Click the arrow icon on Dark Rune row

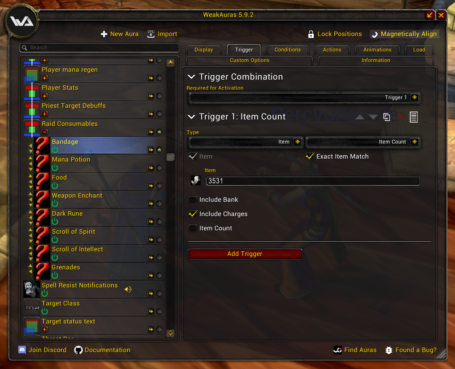(x=151, y=222)
